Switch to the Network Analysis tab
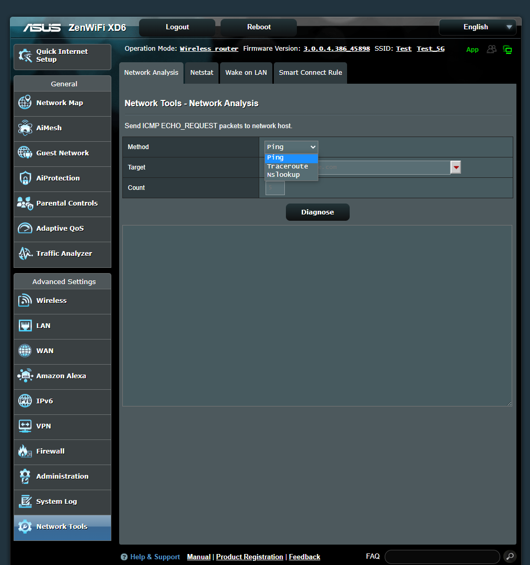This screenshot has width=530, height=565. (x=151, y=73)
